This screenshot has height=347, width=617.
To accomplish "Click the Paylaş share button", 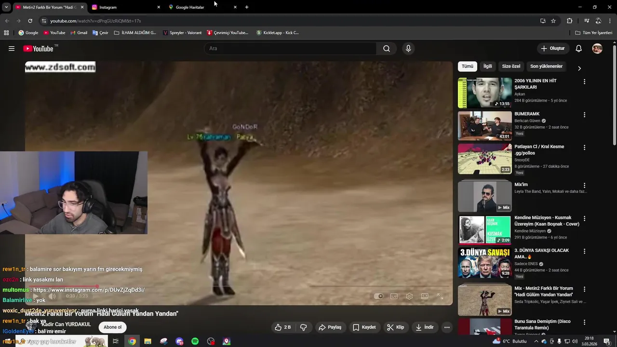I will pos(330,327).
